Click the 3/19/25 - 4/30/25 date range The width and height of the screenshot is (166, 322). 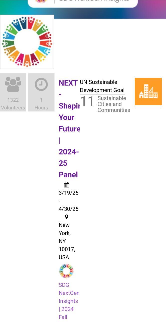click(68, 201)
